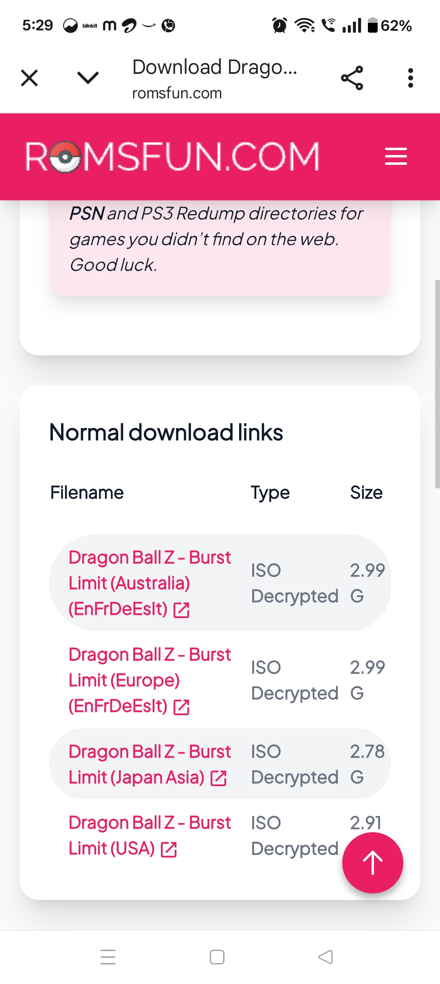Screen dimensions: 440x984
Task: Expand the tab dropdown chevron
Action: point(88,78)
